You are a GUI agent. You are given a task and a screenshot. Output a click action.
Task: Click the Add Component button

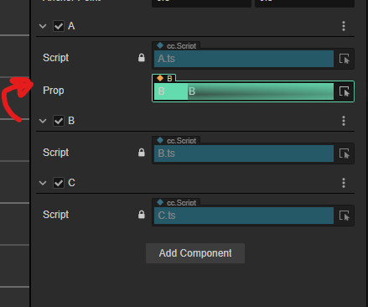[x=195, y=253]
